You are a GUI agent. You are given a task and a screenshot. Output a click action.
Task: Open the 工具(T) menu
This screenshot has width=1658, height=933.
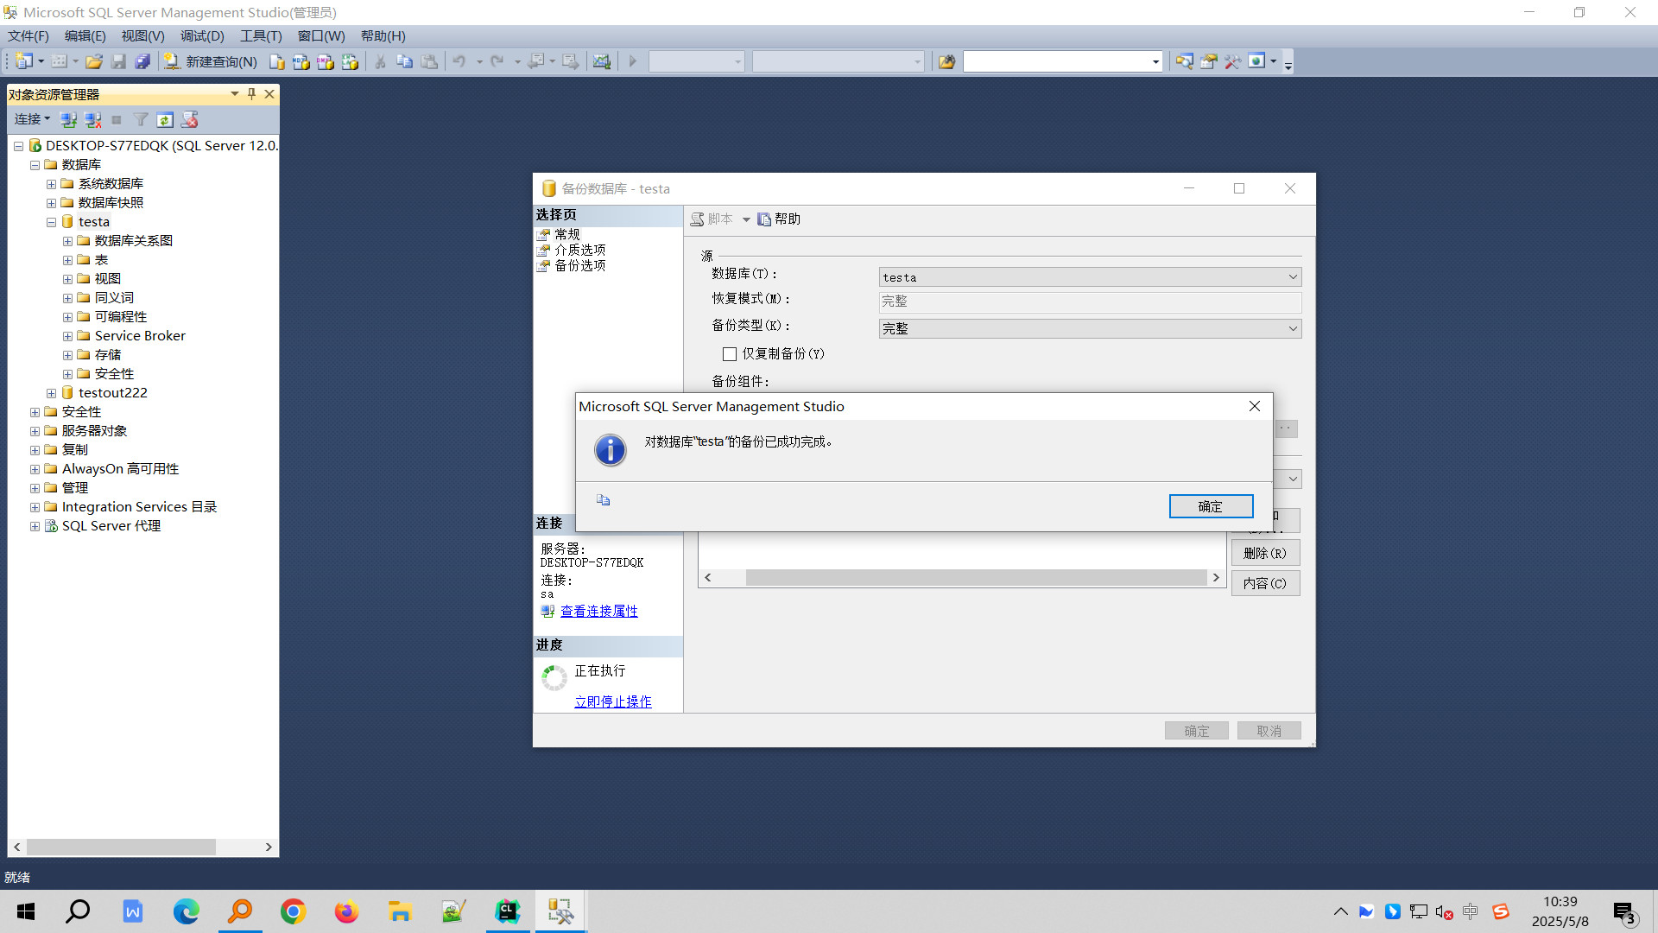point(260,35)
